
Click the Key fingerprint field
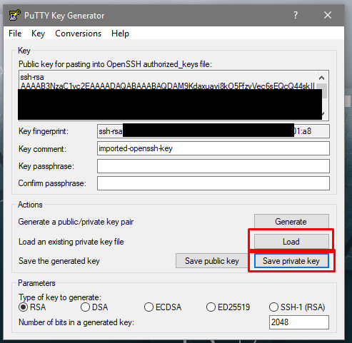point(213,131)
